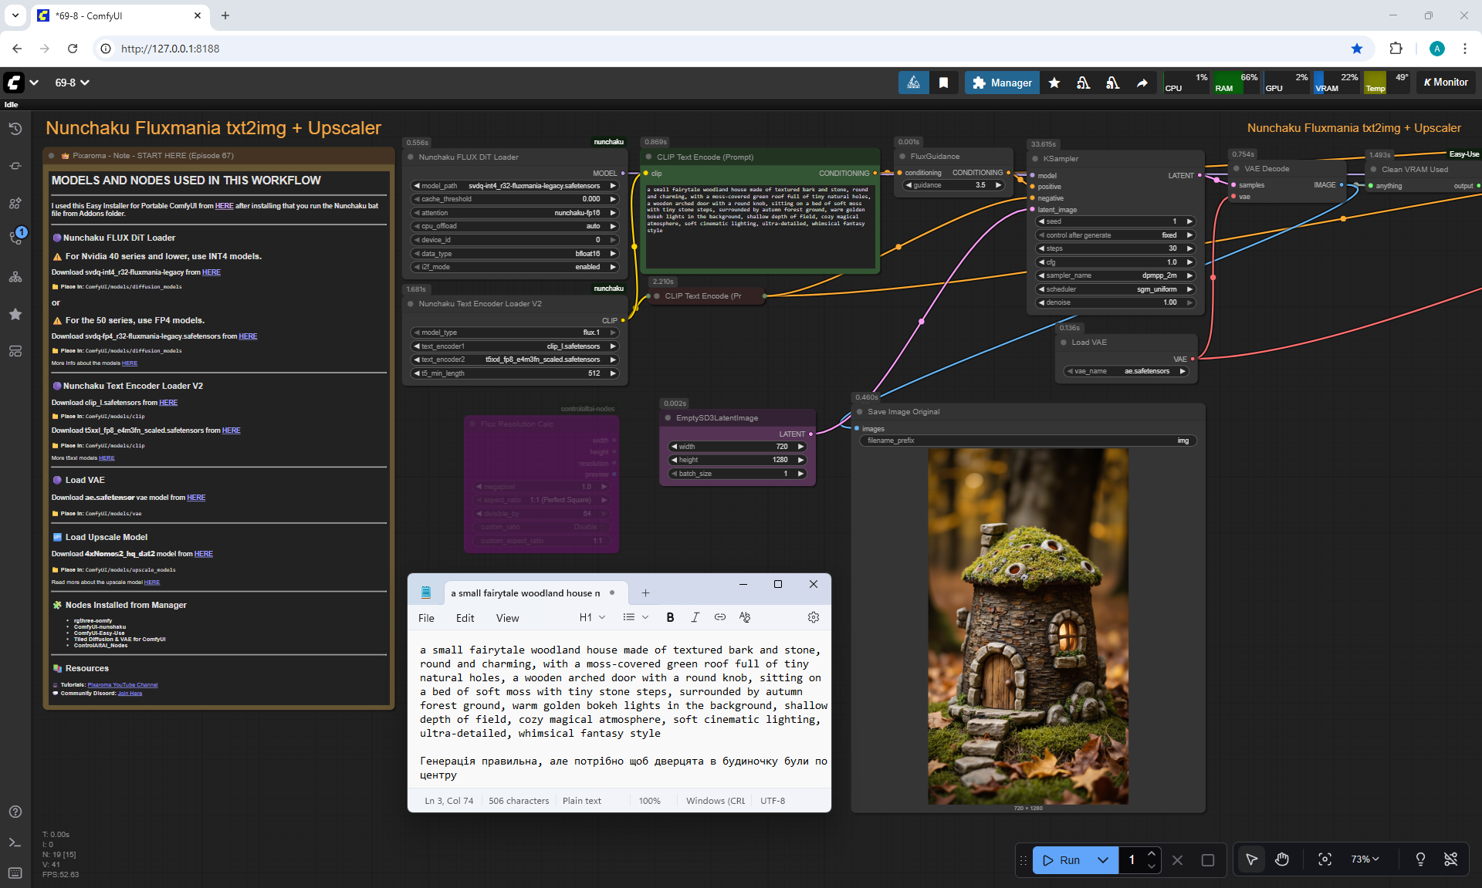The height and width of the screenshot is (888, 1482).
Task: Open the Edit menu in Notepad
Action: point(465,618)
